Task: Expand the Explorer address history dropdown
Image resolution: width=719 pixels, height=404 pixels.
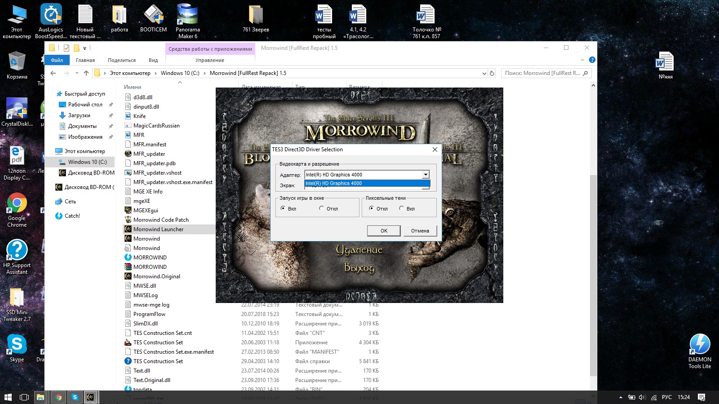Action: coord(484,73)
